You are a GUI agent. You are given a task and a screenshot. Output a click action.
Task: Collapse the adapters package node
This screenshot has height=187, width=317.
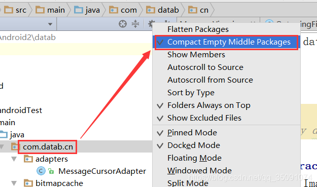pos(14,159)
